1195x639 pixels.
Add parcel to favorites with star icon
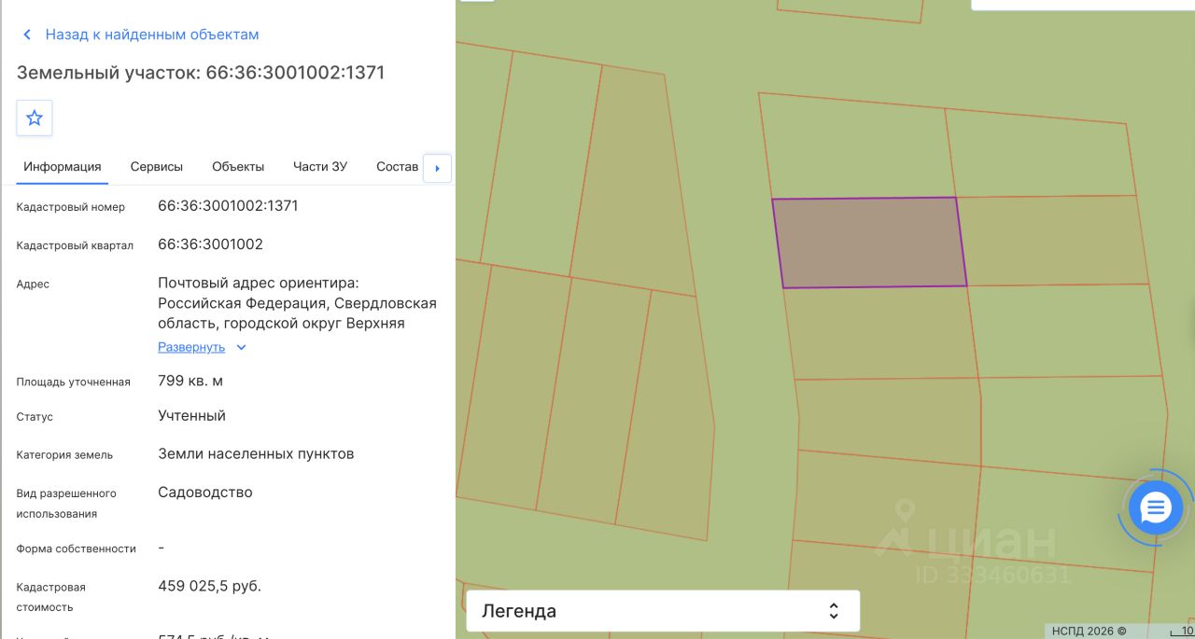tap(35, 118)
